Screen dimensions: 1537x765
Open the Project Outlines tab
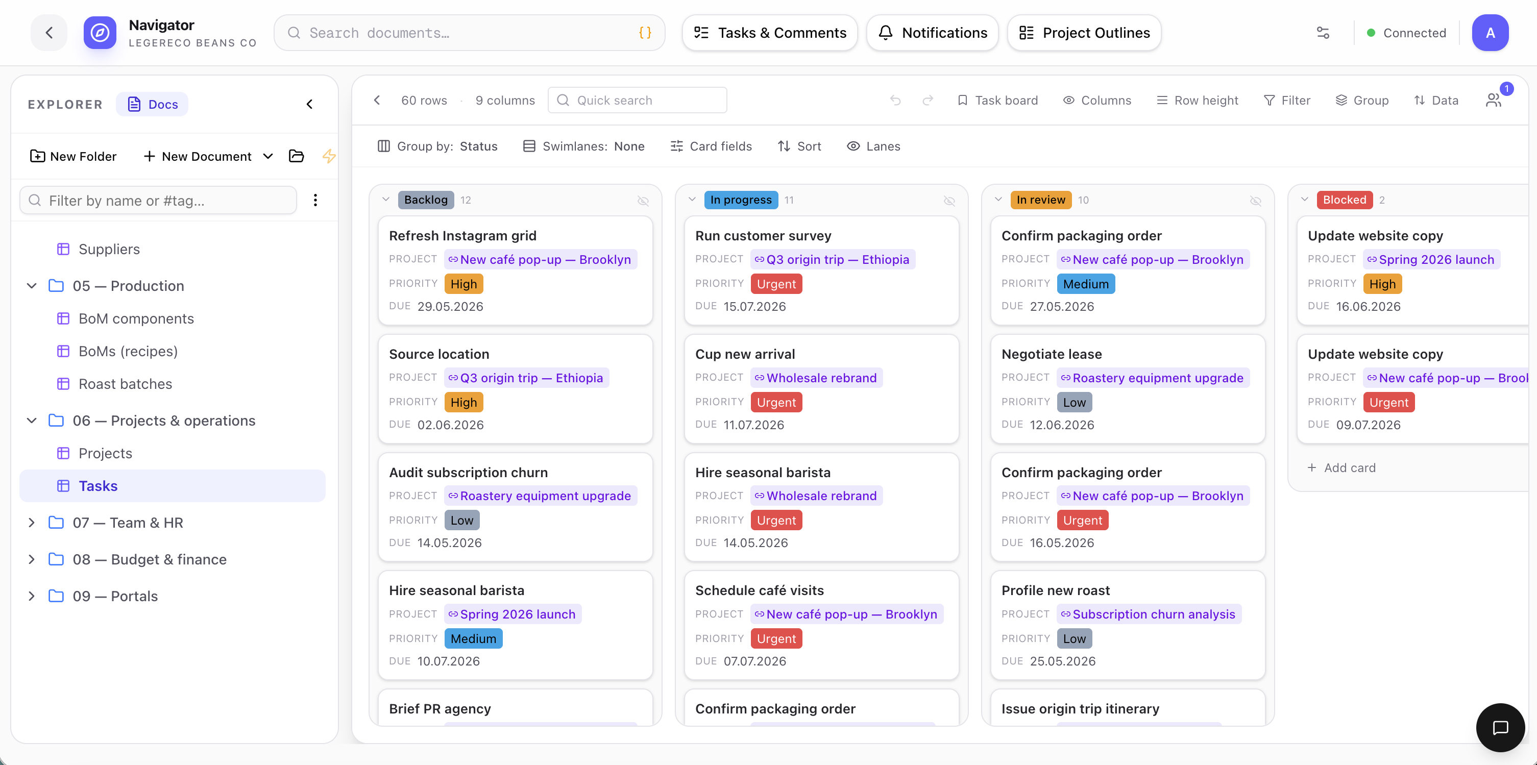[x=1084, y=33]
